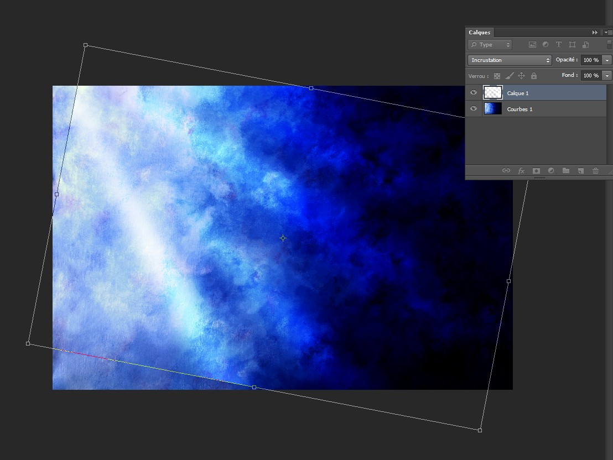Viewport: 613px width, 460px height.
Task: Filter layers by smart objects icon
Action: pyautogui.click(x=586, y=45)
